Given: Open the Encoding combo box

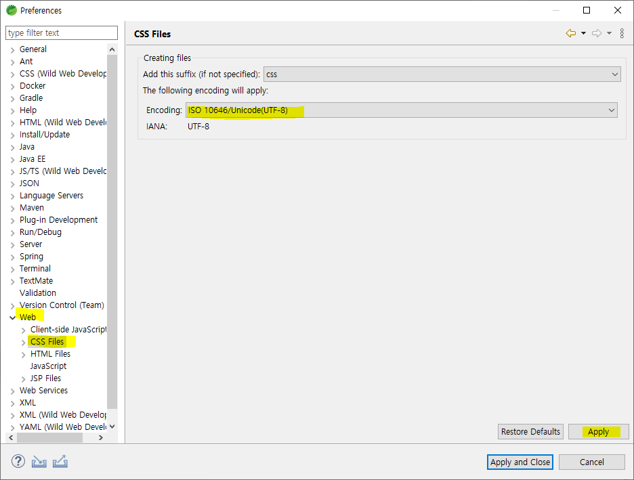Looking at the screenshot, I should (402, 110).
